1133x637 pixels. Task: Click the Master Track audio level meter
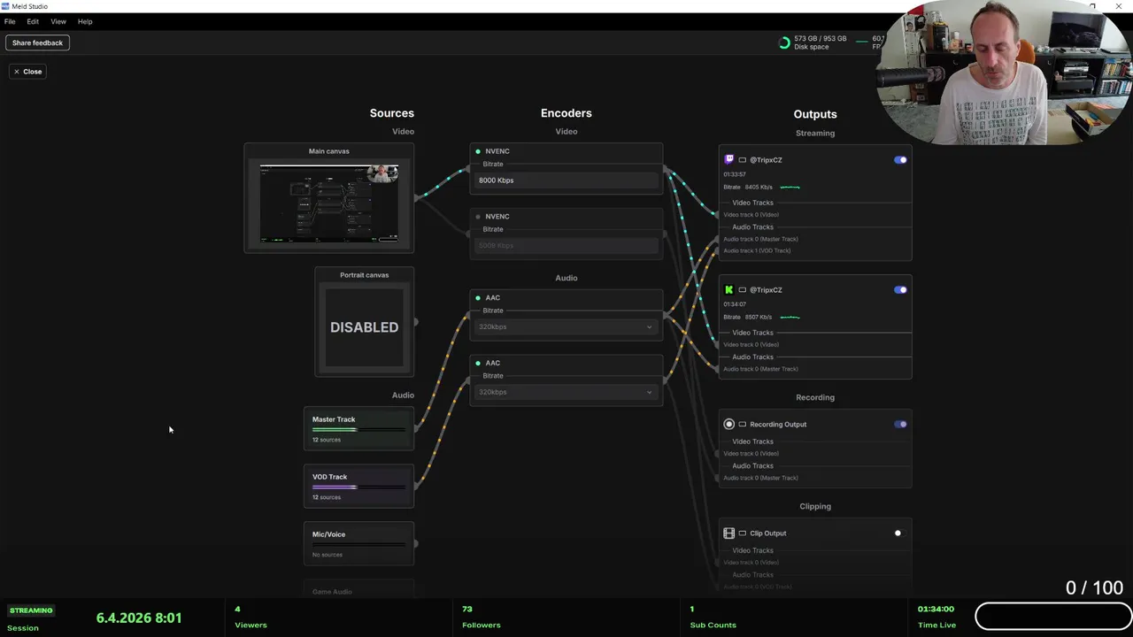point(358,430)
